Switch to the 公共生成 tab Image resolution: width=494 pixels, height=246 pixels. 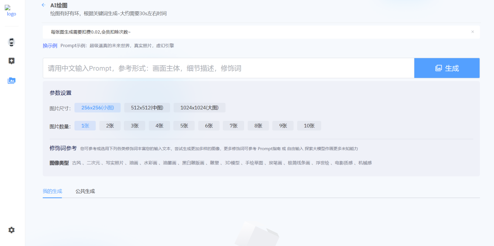click(x=85, y=191)
